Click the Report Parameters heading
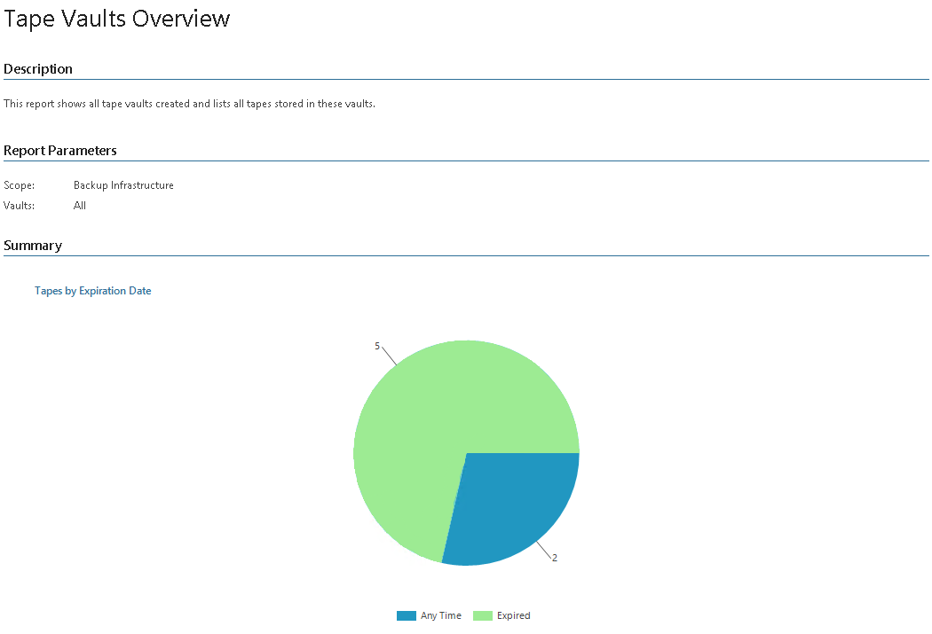This screenshot has width=932, height=634. click(x=60, y=150)
